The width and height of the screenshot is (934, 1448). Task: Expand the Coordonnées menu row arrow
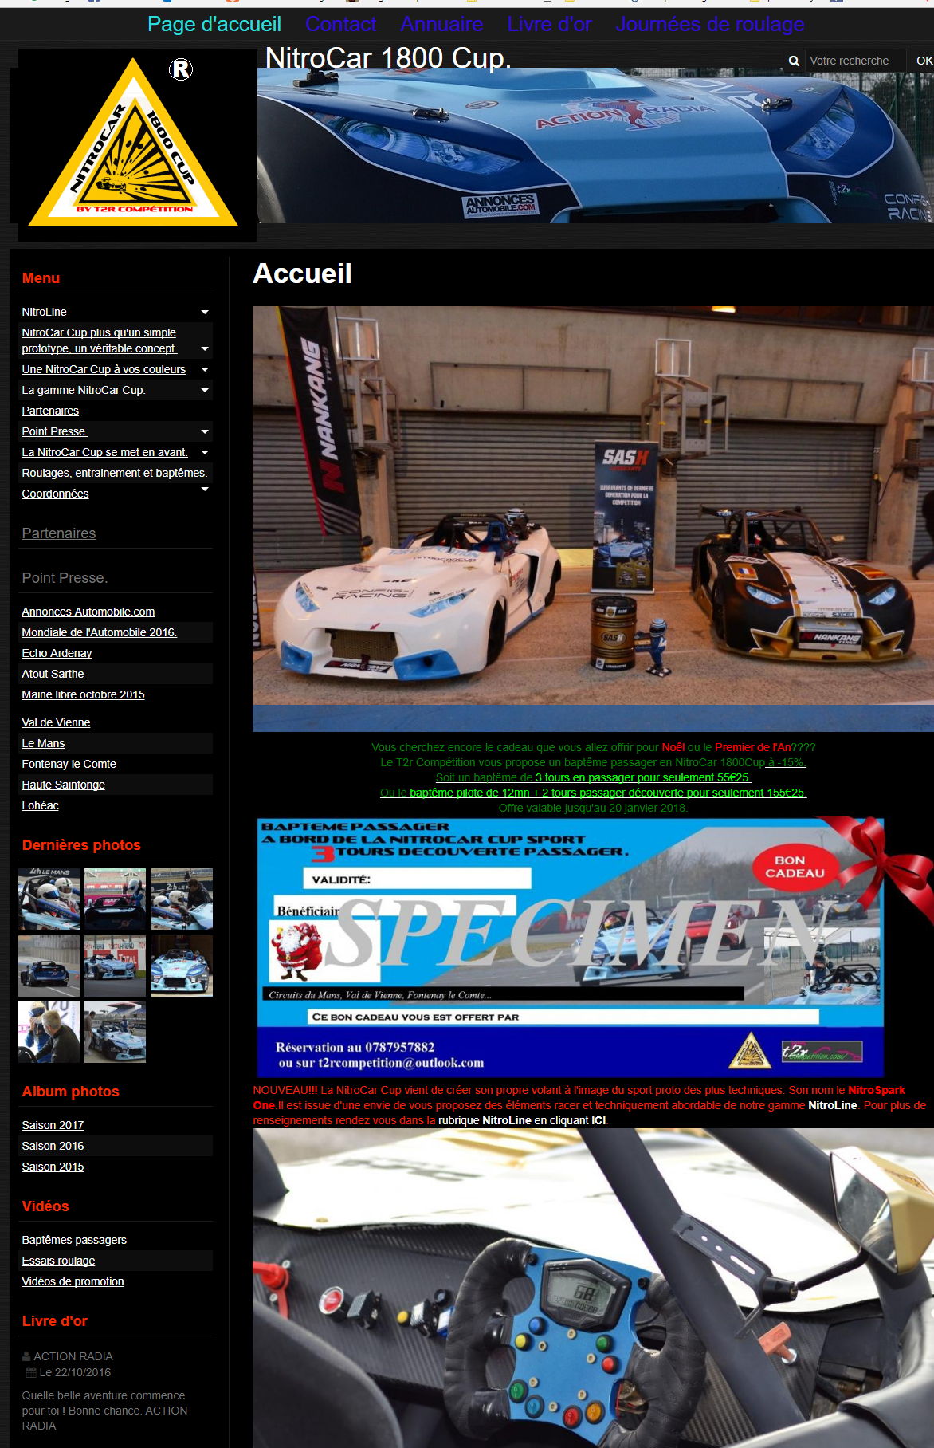click(x=205, y=489)
